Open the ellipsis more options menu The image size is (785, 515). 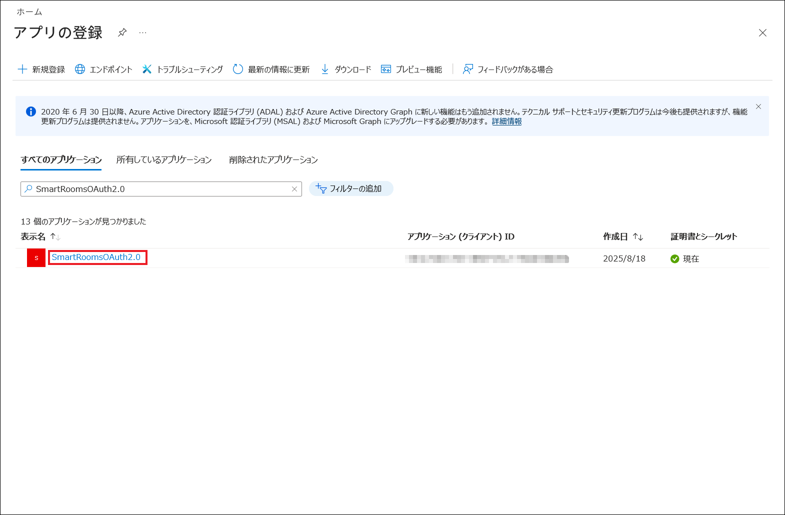143,32
